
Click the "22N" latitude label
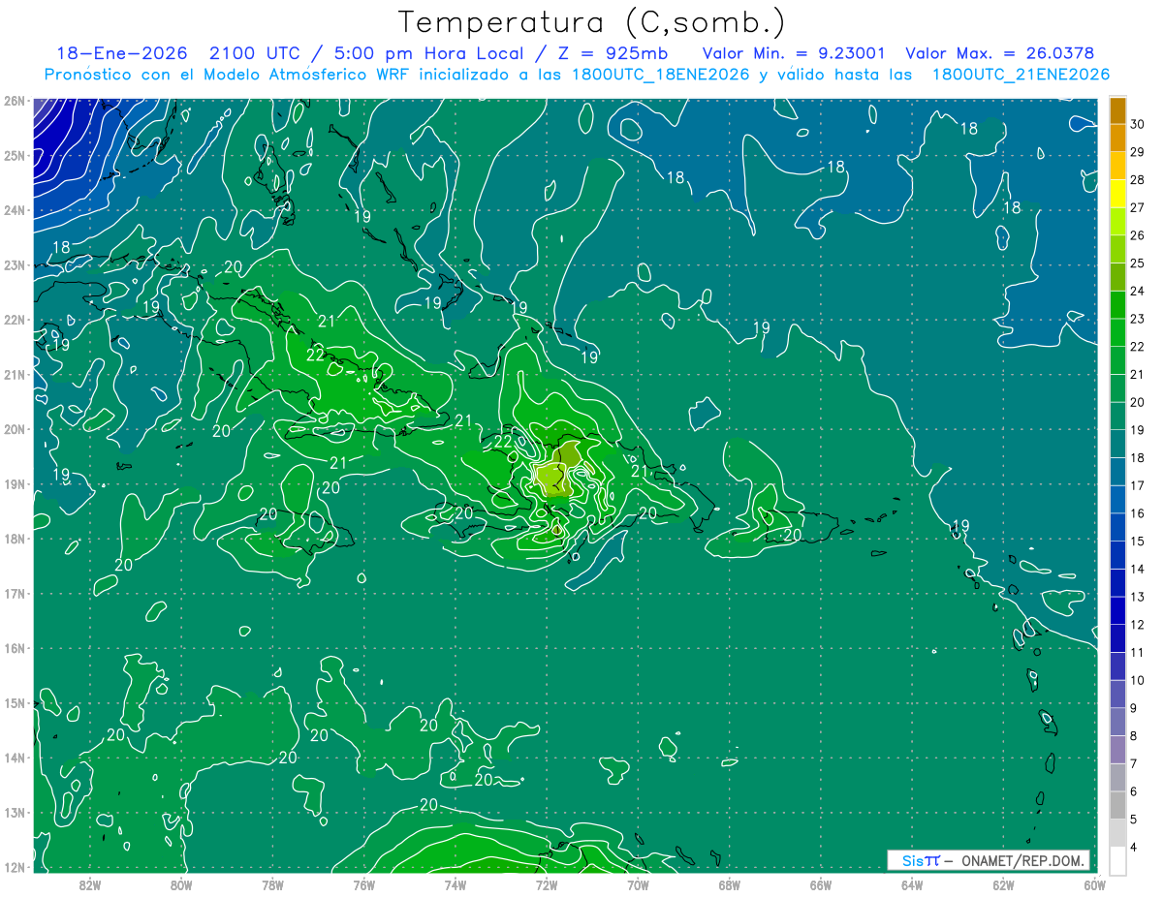15,320
